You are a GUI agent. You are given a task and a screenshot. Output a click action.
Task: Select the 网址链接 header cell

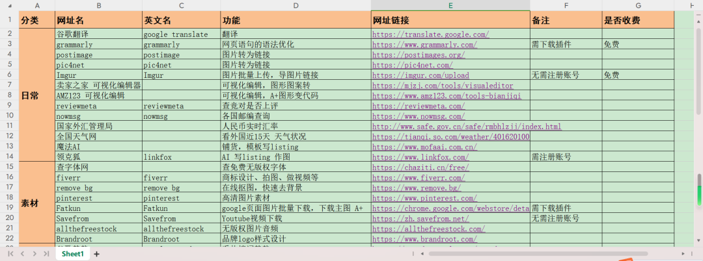(x=450, y=20)
